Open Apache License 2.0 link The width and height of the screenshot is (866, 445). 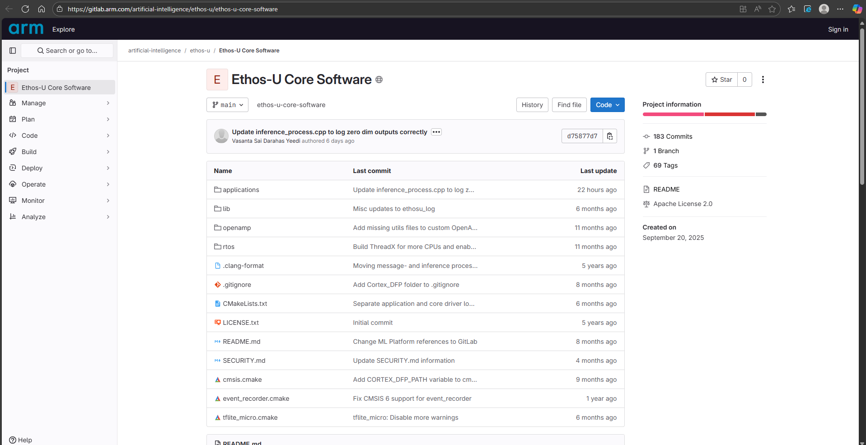click(x=683, y=204)
